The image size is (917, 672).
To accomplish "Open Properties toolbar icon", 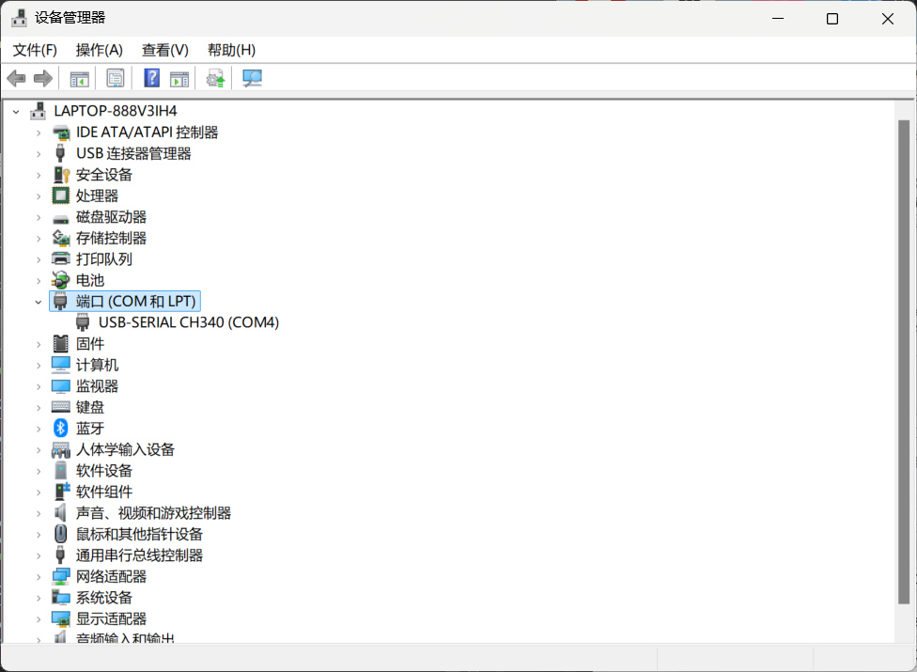I will pyautogui.click(x=116, y=78).
